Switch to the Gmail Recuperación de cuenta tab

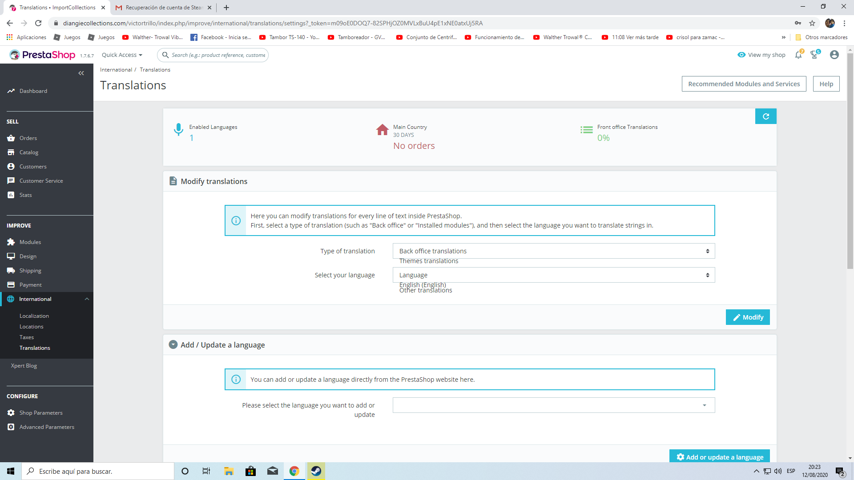[x=163, y=8]
